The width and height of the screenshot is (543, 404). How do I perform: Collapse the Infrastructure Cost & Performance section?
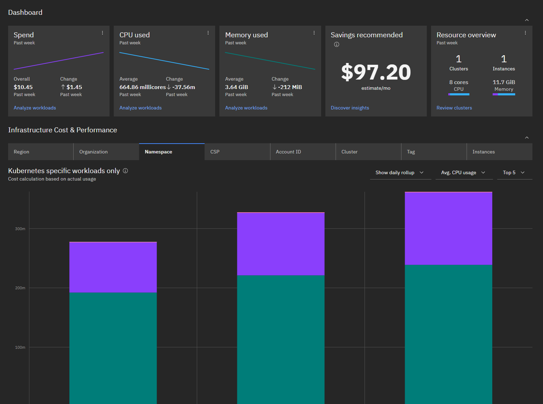pos(527,138)
